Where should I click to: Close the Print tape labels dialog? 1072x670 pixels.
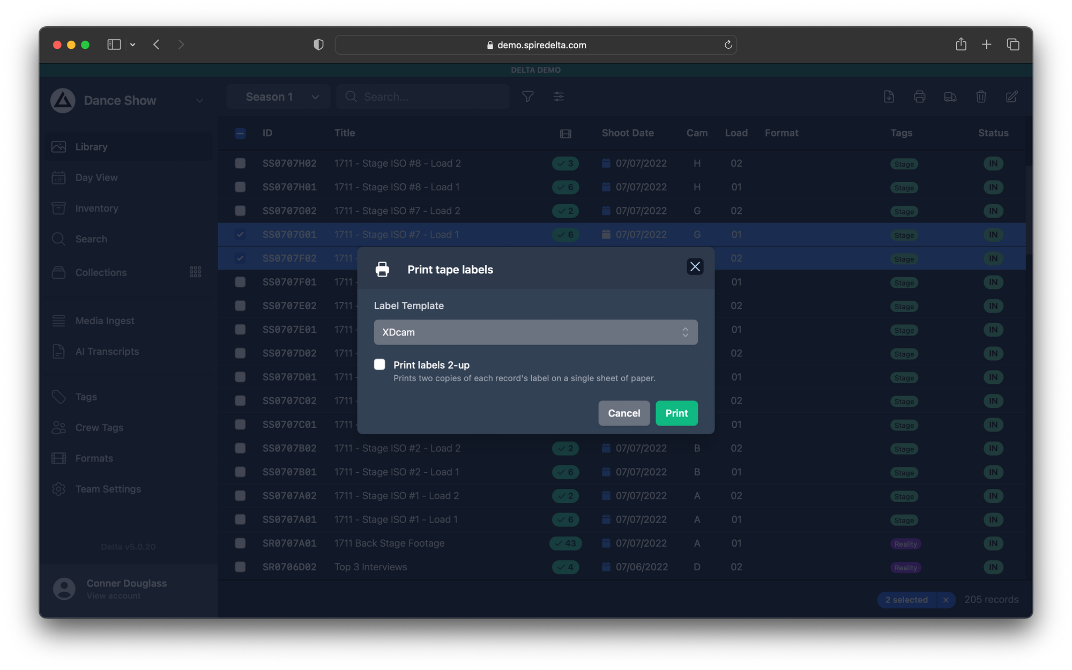695,267
